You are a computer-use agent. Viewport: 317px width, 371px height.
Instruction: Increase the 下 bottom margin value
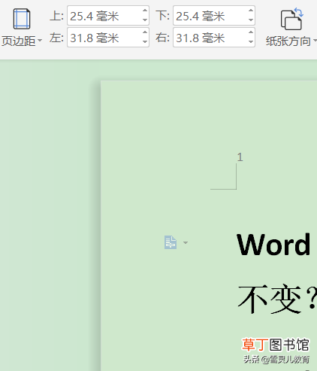(251, 11)
